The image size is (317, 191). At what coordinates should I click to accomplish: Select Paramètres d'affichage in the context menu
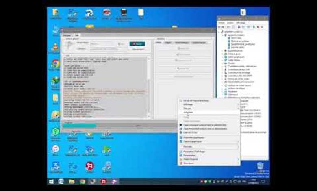[192, 151]
